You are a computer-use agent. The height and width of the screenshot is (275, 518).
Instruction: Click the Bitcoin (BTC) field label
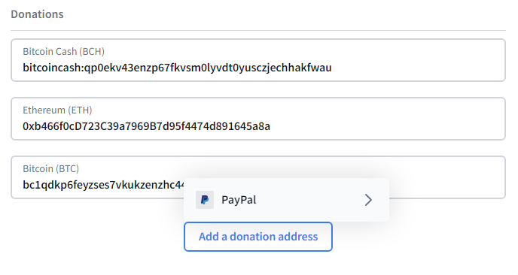click(50, 169)
